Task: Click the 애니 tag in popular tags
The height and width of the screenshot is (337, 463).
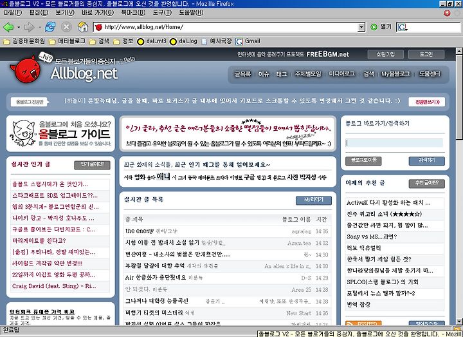Action: (163, 177)
